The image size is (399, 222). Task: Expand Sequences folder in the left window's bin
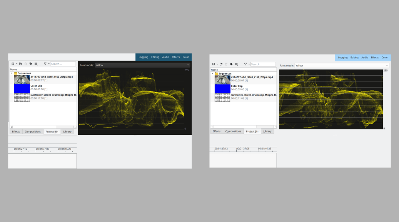(12, 73)
